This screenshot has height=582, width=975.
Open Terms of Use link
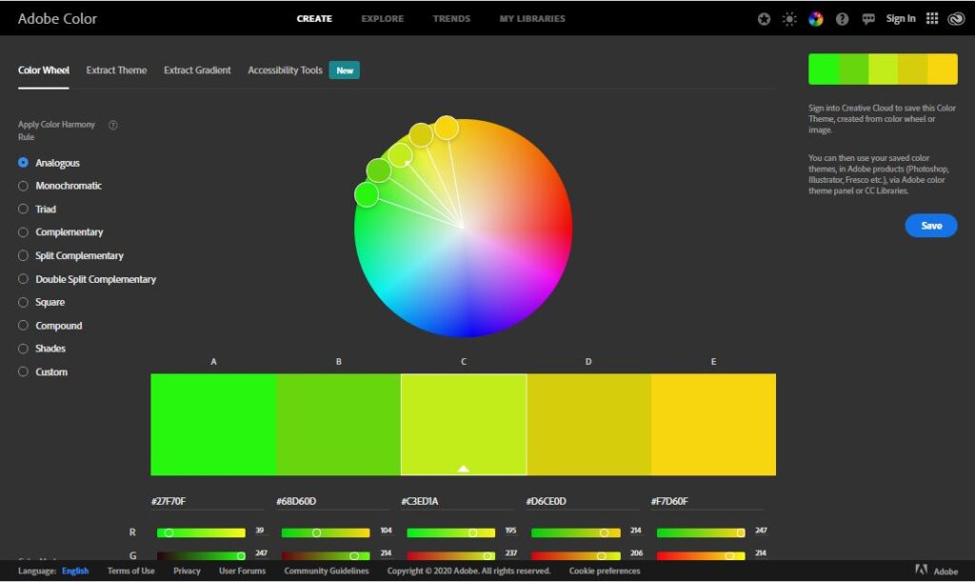coord(130,571)
